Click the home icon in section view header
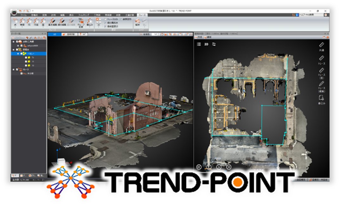340x206 pixels. [324, 37]
